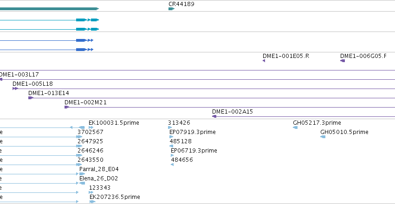Click the EK100031.5prime label
The width and height of the screenshot is (395, 204).
[114, 123]
